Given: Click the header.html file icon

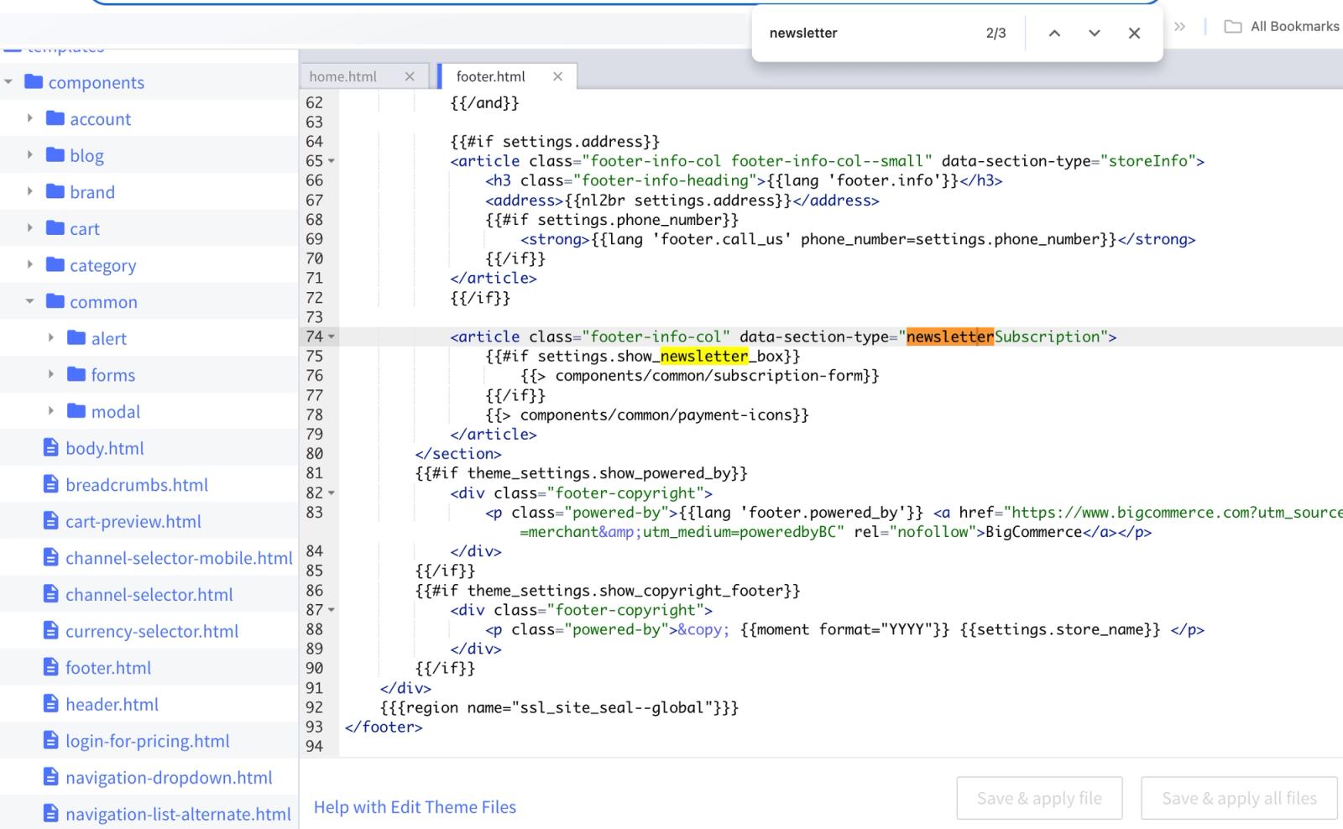Looking at the screenshot, I should (51, 704).
